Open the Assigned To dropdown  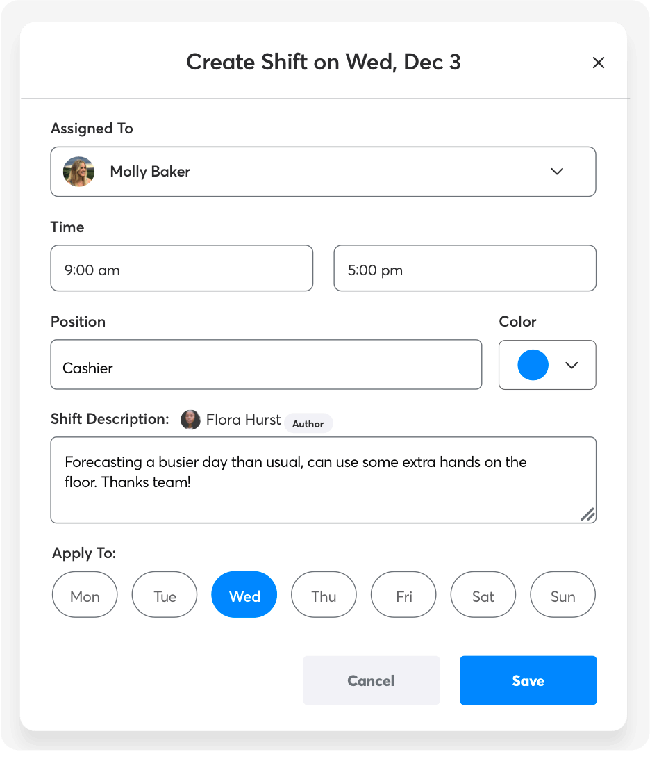pos(556,172)
